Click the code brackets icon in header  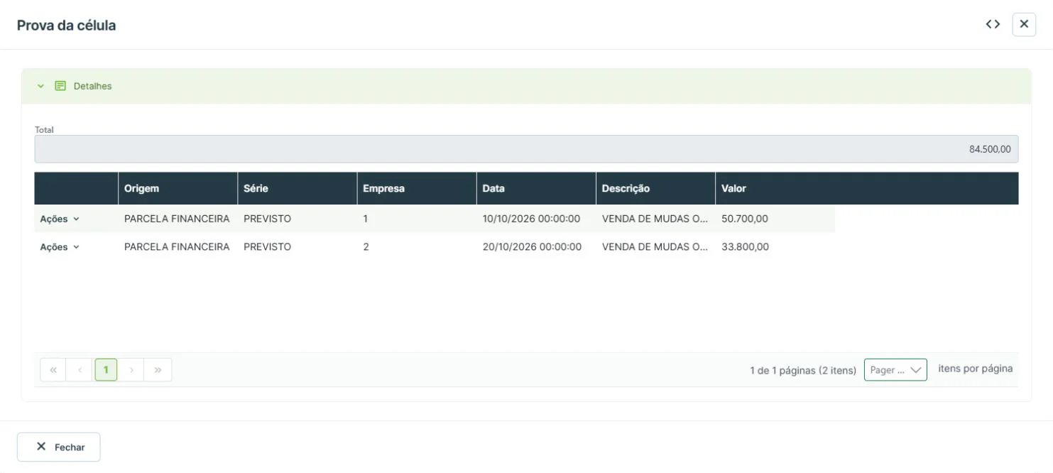(x=993, y=24)
